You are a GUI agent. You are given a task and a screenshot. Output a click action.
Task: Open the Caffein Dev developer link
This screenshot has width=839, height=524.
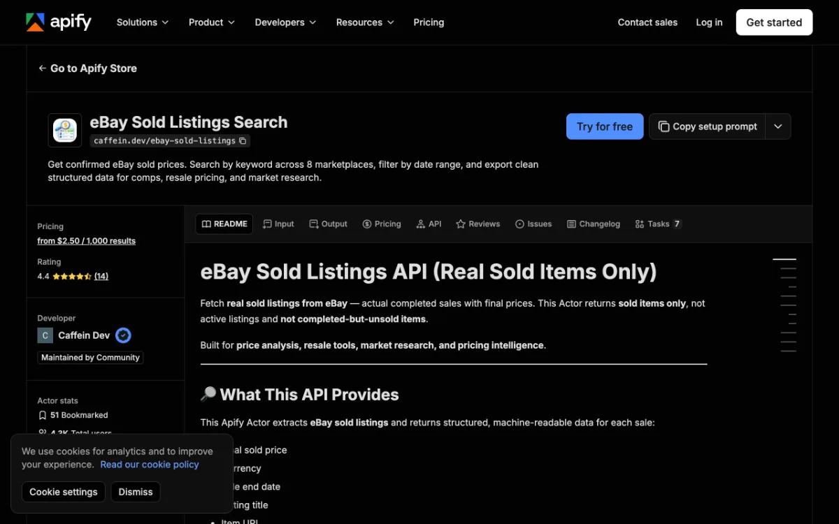tap(84, 335)
